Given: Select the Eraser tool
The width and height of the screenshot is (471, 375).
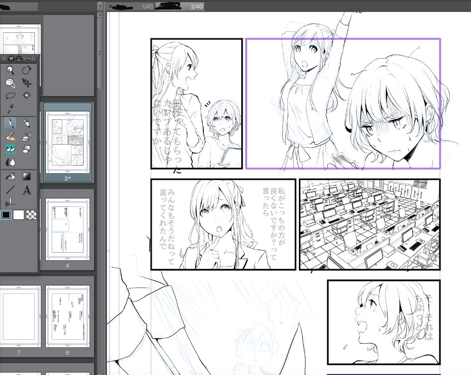Looking at the screenshot, I should [27, 149].
